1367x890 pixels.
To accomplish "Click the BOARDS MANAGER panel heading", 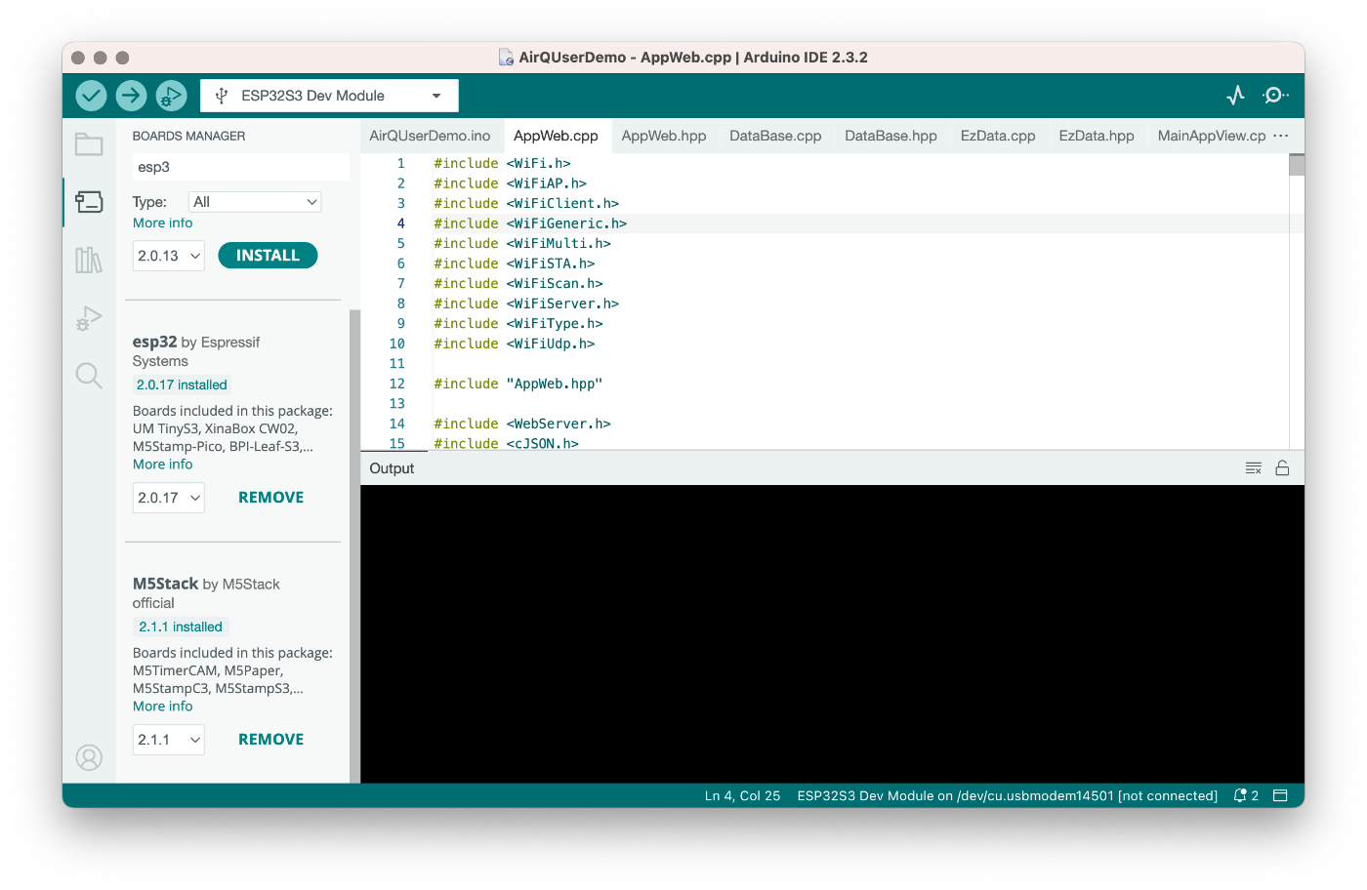I will pyautogui.click(x=188, y=137).
